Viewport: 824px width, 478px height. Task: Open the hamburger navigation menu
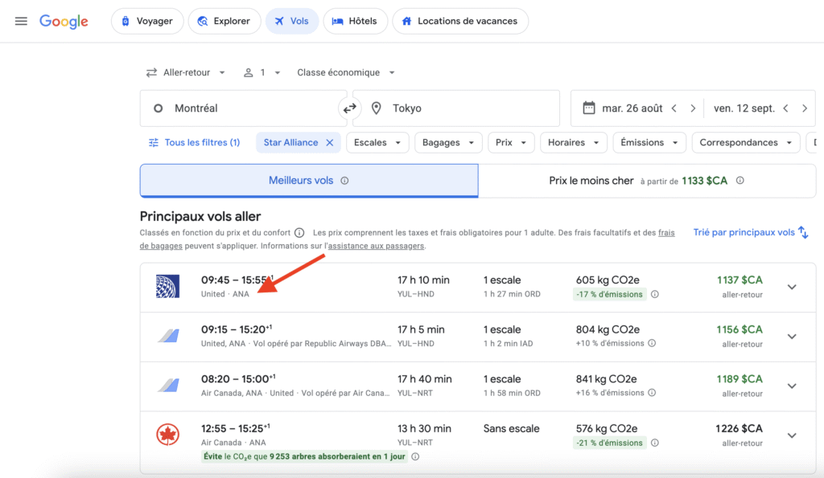pos(21,22)
